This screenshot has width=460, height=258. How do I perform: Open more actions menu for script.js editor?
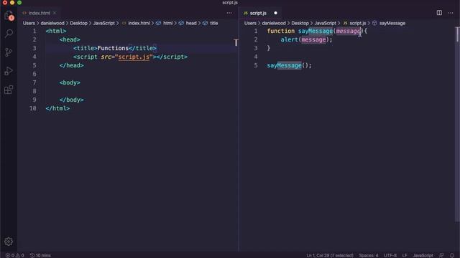pos(451,13)
